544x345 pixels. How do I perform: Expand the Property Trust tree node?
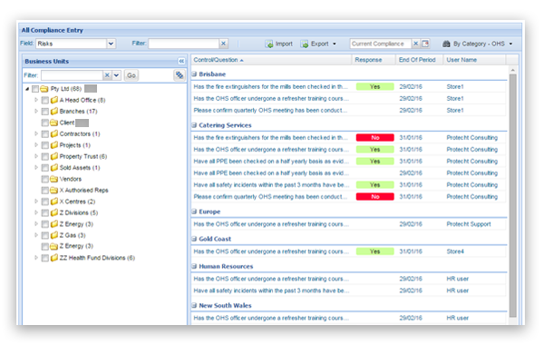pyautogui.click(x=36, y=156)
